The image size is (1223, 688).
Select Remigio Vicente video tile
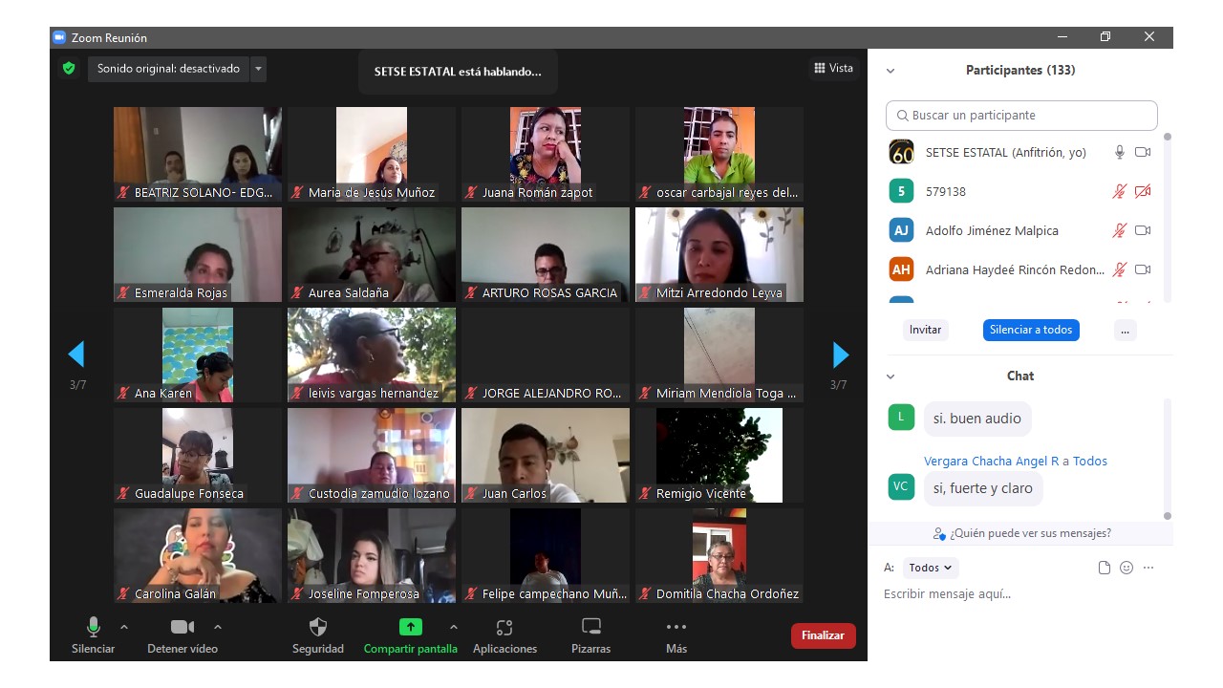click(x=719, y=455)
